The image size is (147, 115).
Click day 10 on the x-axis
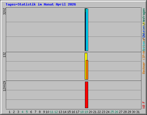click(47, 112)
